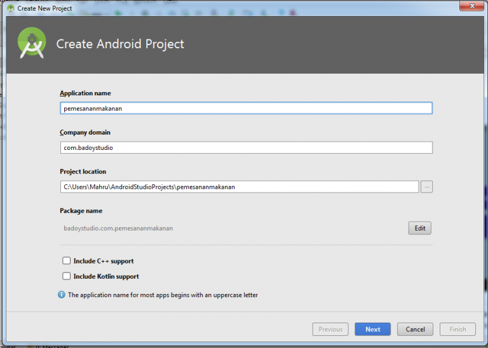Click the disabled Finish button

point(457,329)
